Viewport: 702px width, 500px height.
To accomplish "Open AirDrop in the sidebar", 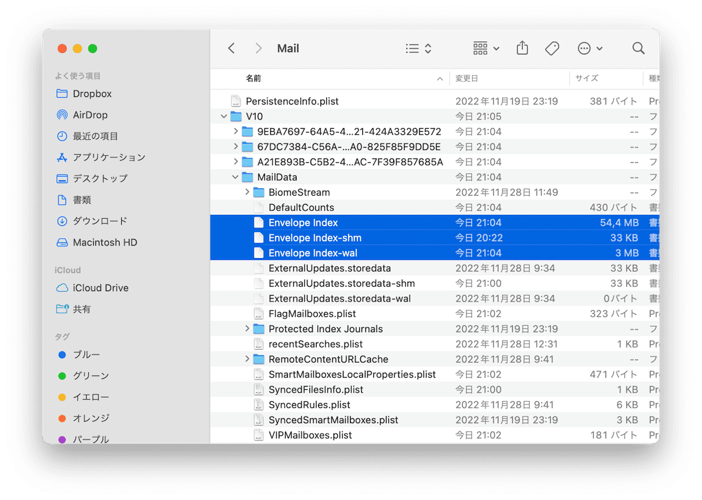I will [x=90, y=115].
